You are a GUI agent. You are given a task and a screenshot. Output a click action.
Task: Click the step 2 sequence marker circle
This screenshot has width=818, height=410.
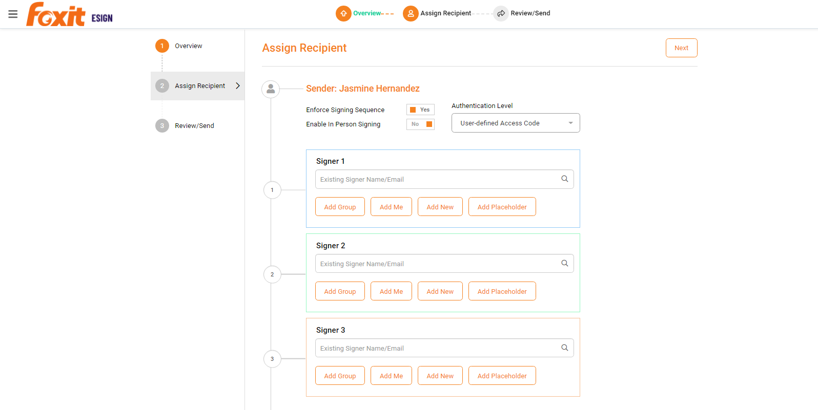(x=272, y=274)
